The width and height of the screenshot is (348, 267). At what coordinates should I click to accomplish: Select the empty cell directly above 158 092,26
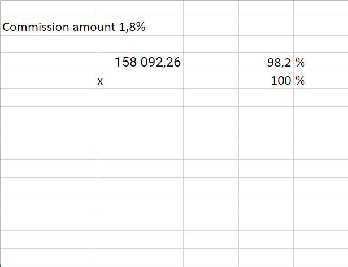pyautogui.click(x=139, y=44)
